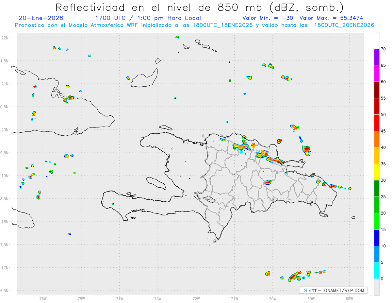Click the colorbar label '25'
Viewport: 392px width, 303px height.
tap(383, 197)
